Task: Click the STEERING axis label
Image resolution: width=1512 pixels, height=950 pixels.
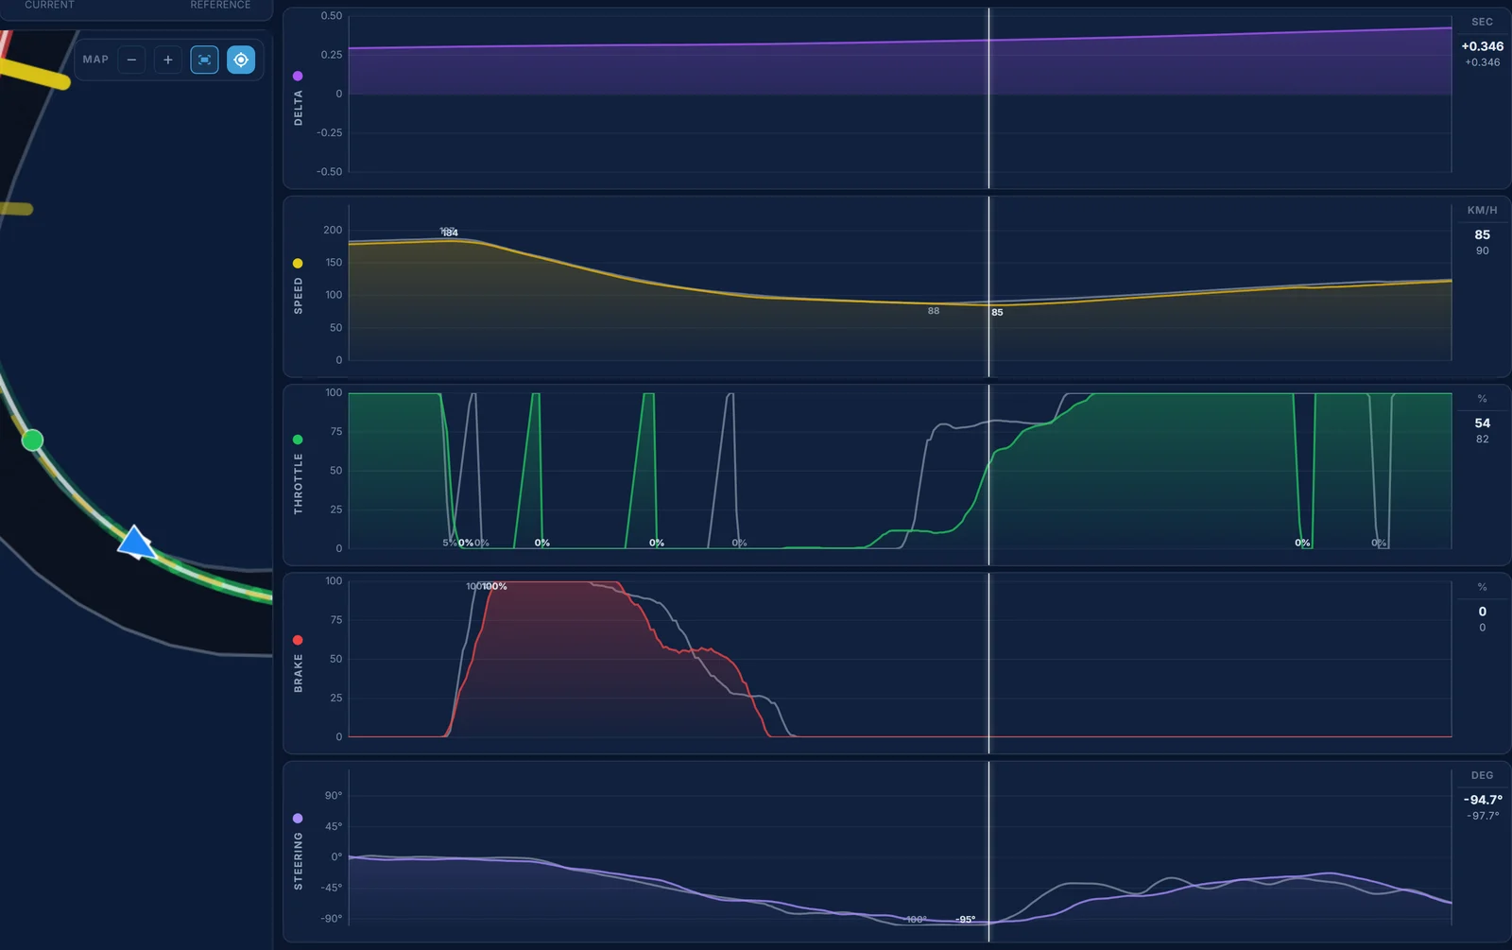Action: (298, 861)
